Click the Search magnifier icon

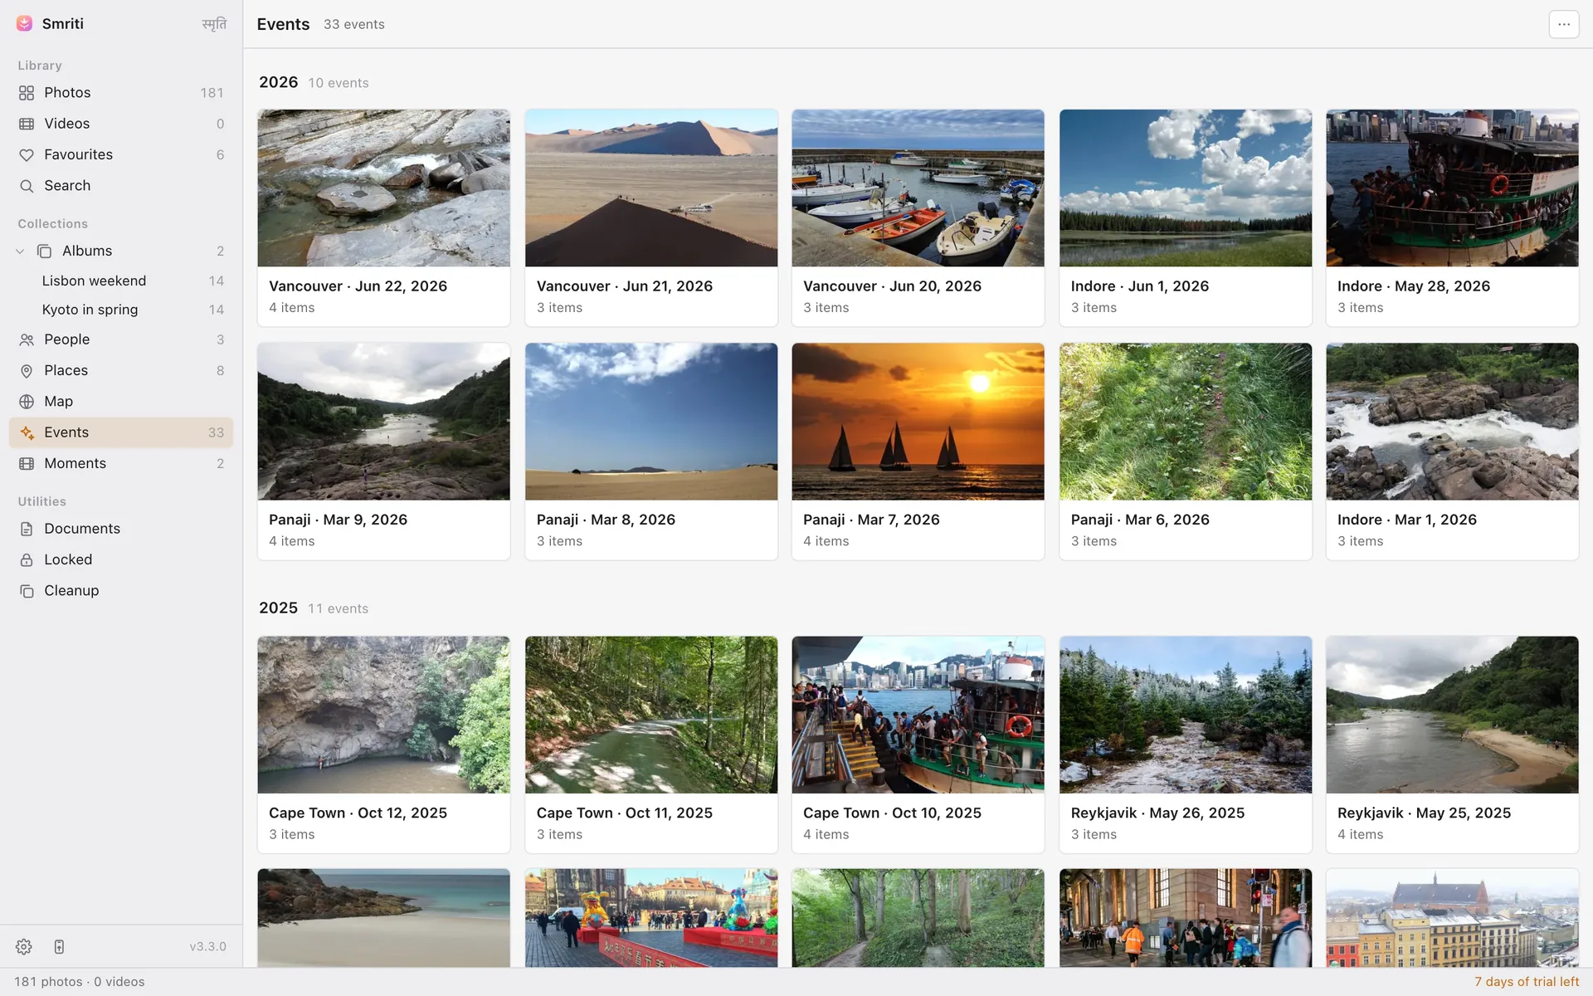[x=27, y=186]
